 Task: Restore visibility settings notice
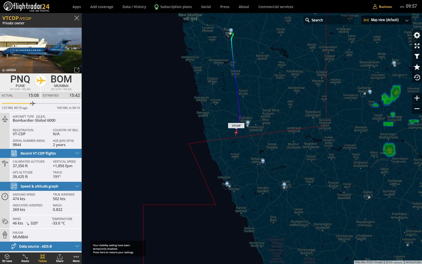click(118, 249)
